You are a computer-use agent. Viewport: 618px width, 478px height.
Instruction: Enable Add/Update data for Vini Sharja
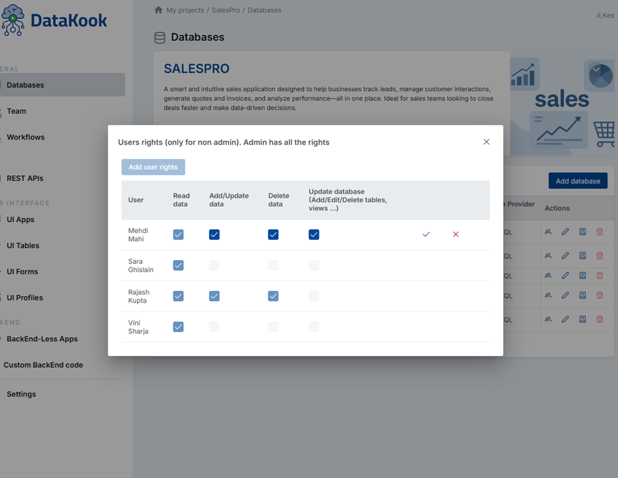coord(214,327)
